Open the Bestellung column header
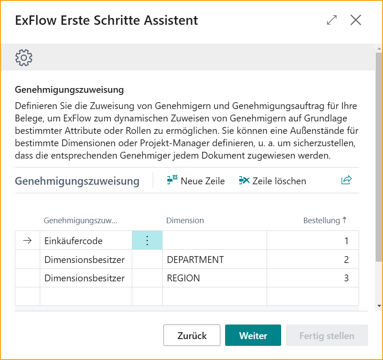 [322, 220]
